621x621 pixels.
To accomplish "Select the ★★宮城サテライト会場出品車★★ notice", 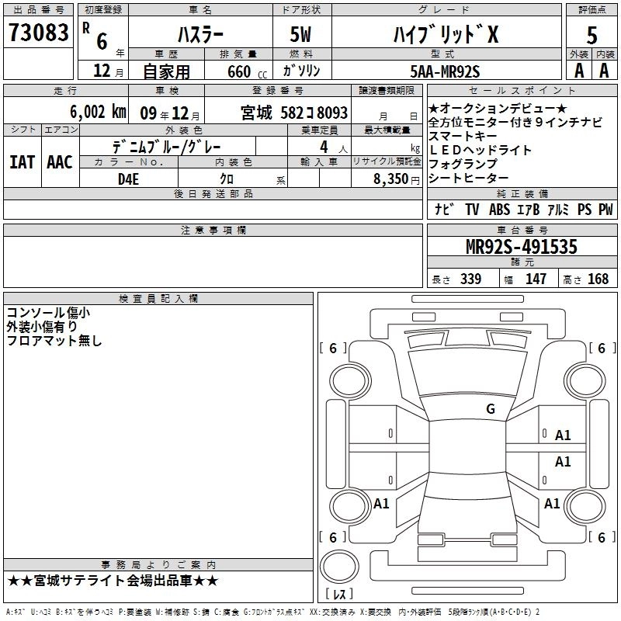I will (x=113, y=581).
